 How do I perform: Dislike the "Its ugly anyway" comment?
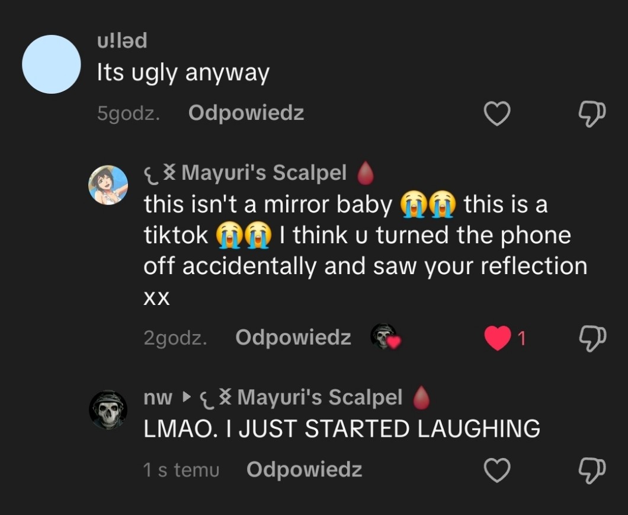592,113
